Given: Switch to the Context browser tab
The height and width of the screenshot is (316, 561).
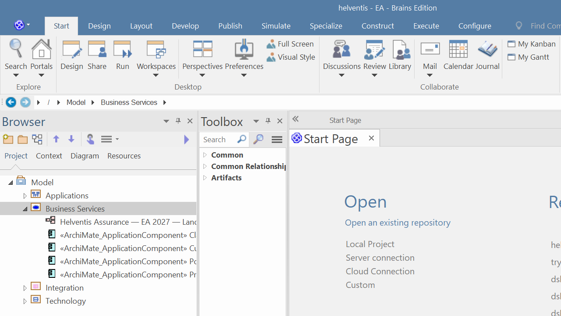Looking at the screenshot, I should 49,156.
